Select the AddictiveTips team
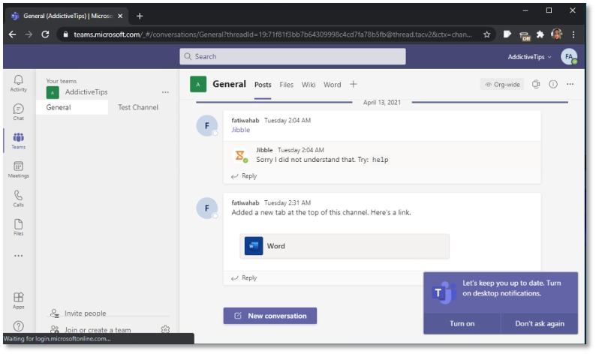The width and height of the screenshot is (596, 354). [86, 92]
